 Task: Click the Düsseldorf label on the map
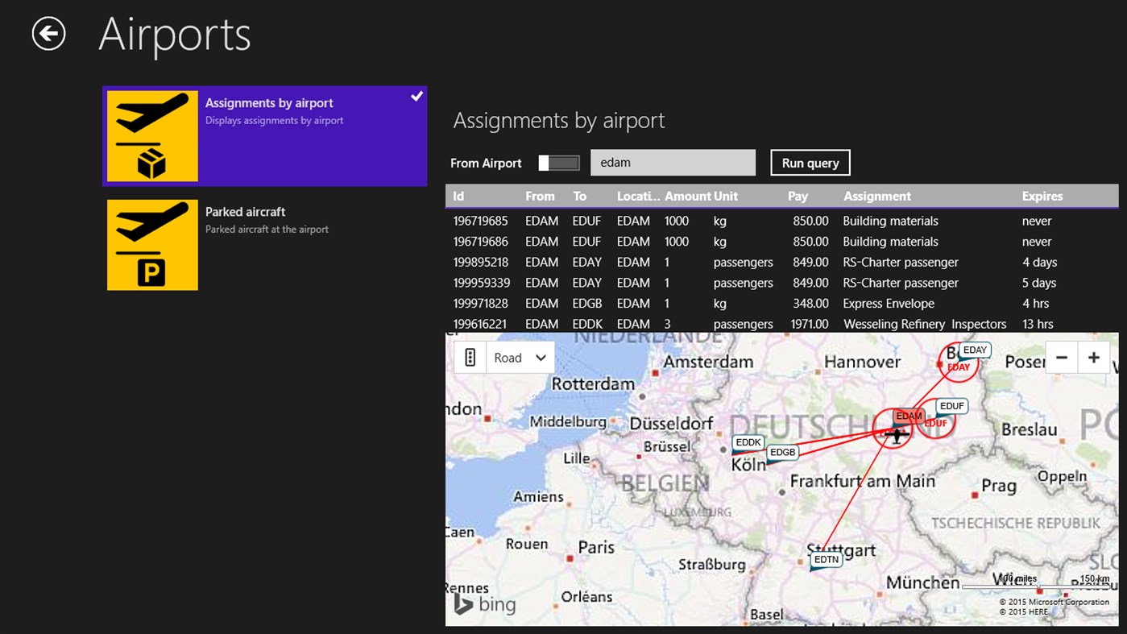click(x=672, y=423)
